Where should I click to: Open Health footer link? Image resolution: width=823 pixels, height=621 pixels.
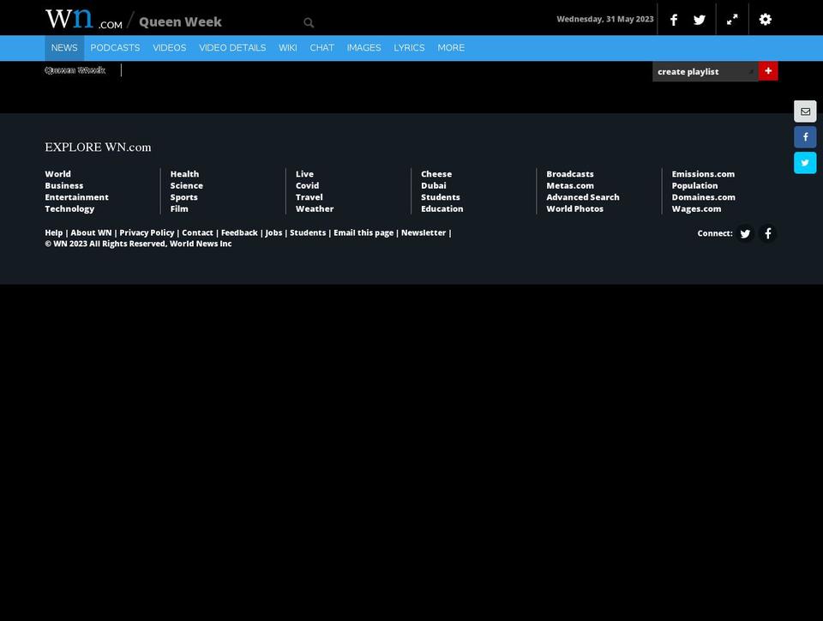click(185, 174)
